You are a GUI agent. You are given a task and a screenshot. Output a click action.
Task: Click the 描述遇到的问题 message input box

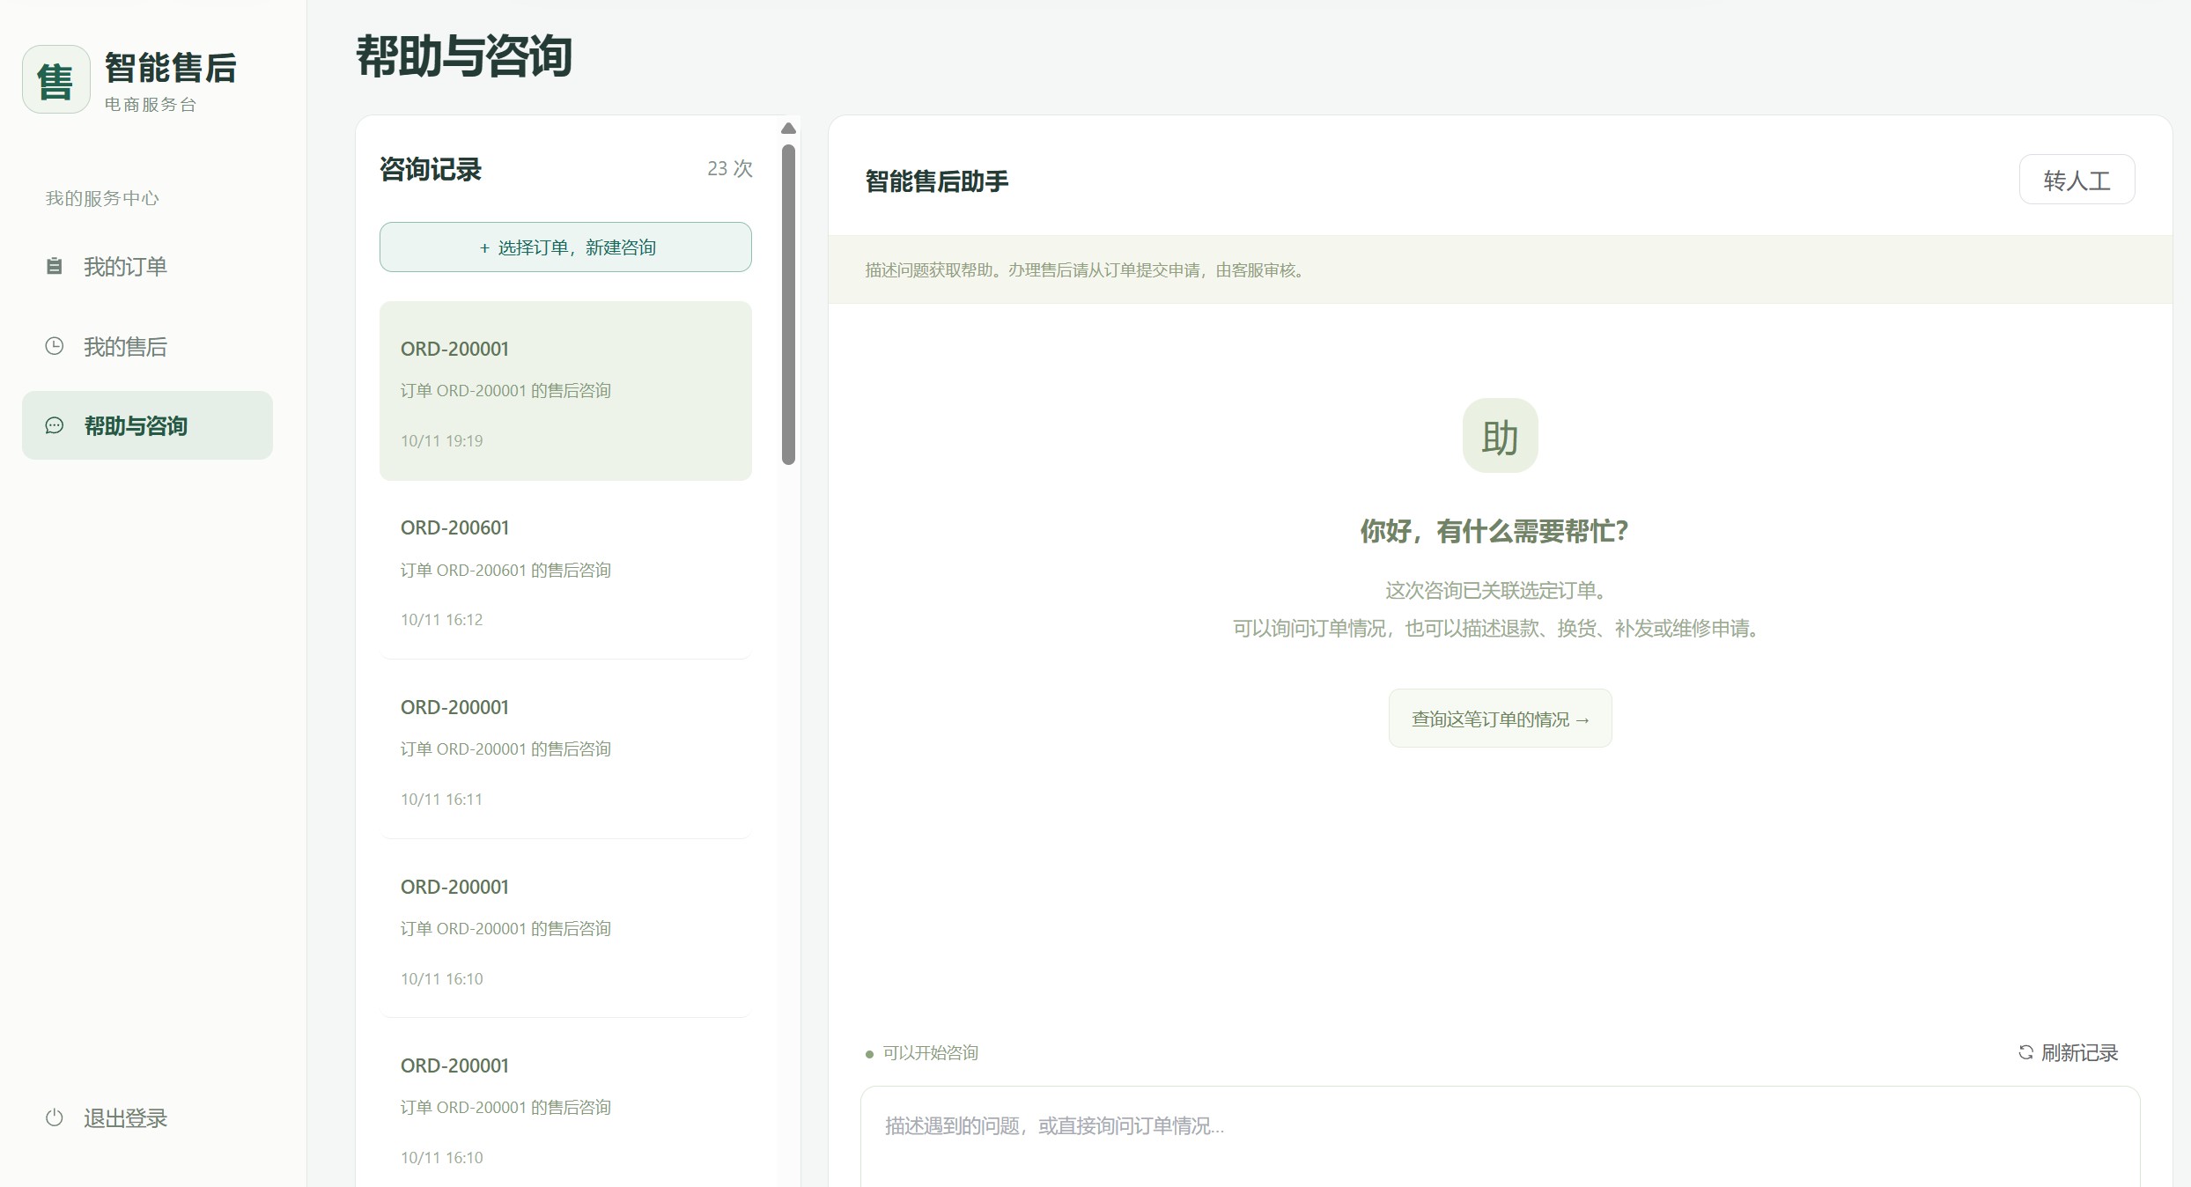1500,1136
